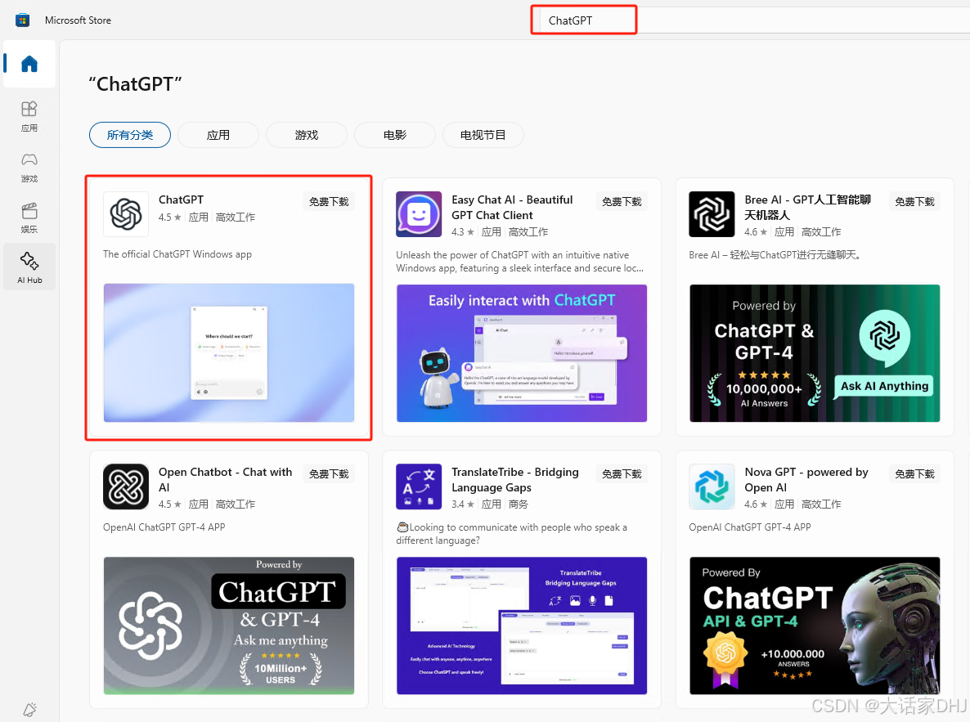Select the 游戏 filter tab
The height and width of the screenshot is (722, 970).
(307, 135)
